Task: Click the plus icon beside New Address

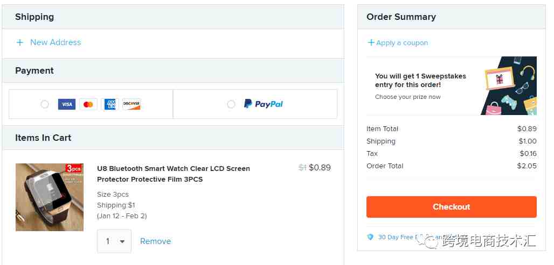Action: tap(20, 42)
